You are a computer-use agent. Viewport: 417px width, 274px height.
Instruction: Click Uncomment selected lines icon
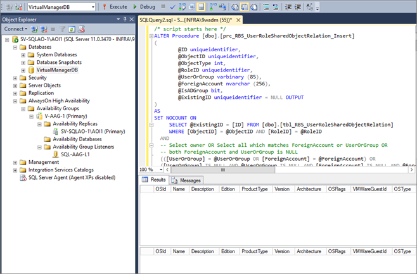point(276,7)
